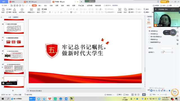The width and height of the screenshot is (180, 101).
Task: Toggle underline text formatting
Action: pos(55,12)
